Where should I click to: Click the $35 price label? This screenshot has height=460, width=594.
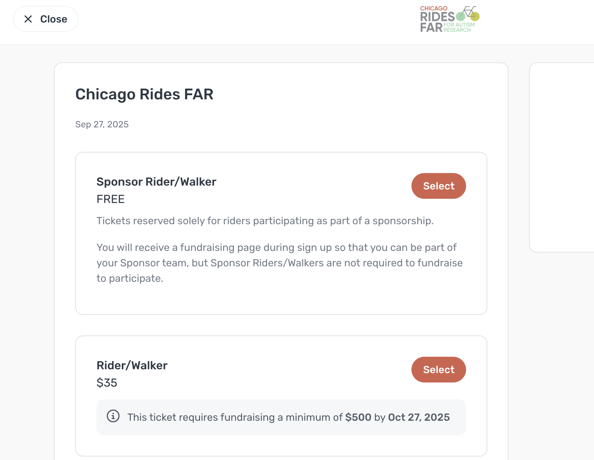click(x=107, y=383)
